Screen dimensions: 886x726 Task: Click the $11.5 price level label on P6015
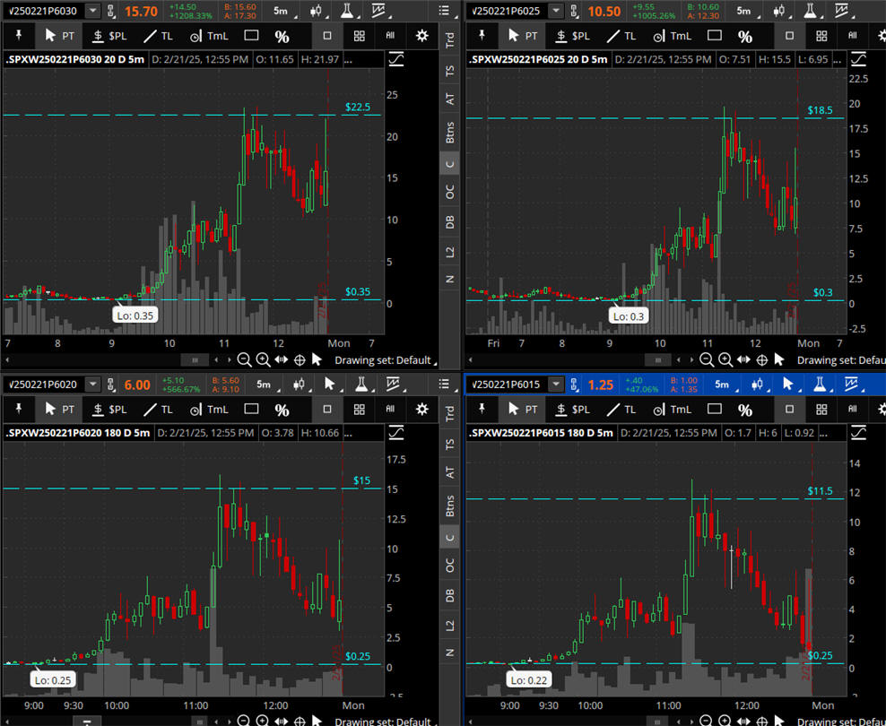tap(820, 491)
